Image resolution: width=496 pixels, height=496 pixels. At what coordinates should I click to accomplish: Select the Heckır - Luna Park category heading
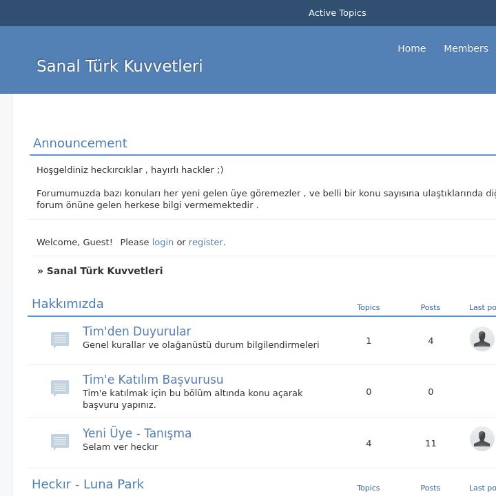point(87,484)
